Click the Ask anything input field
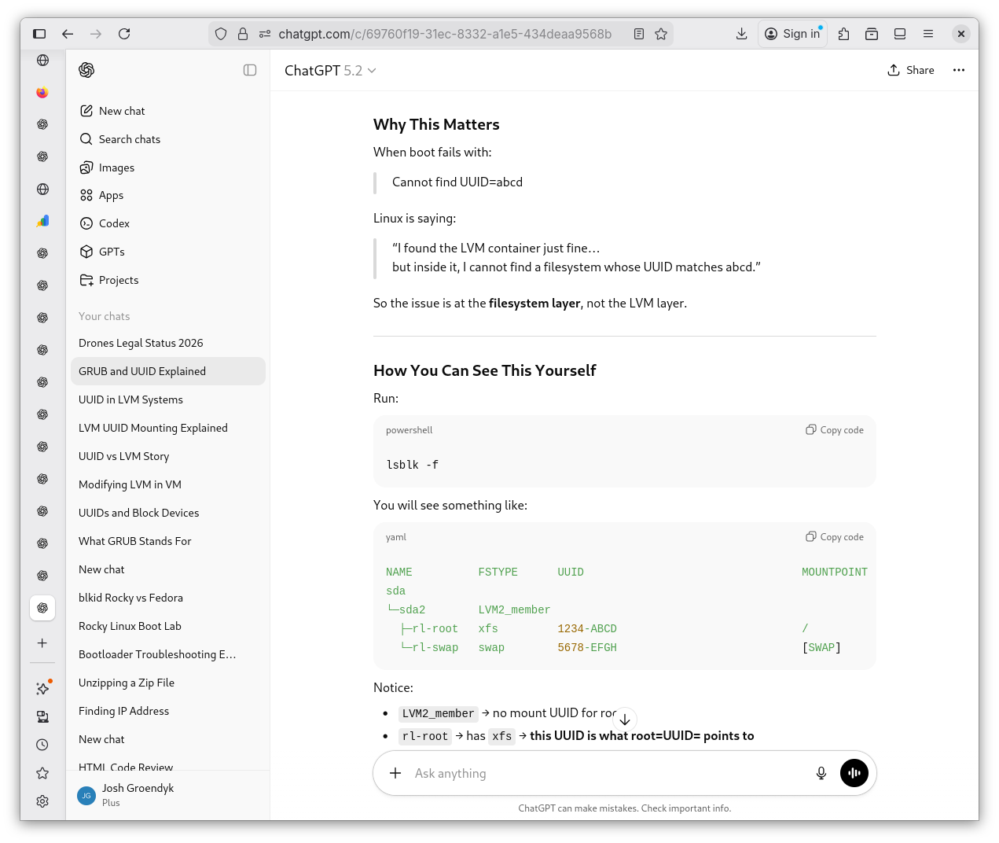 (x=605, y=773)
